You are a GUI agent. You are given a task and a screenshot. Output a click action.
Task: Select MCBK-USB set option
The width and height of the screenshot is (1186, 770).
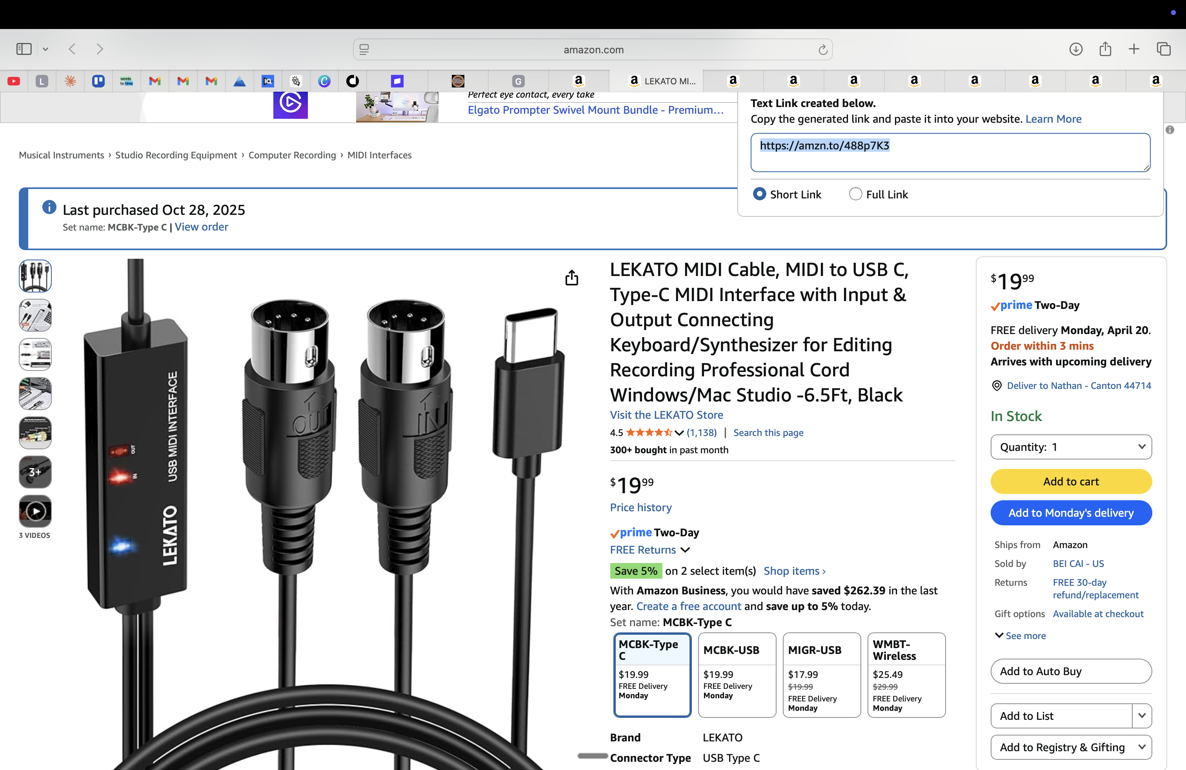pos(737,675)
